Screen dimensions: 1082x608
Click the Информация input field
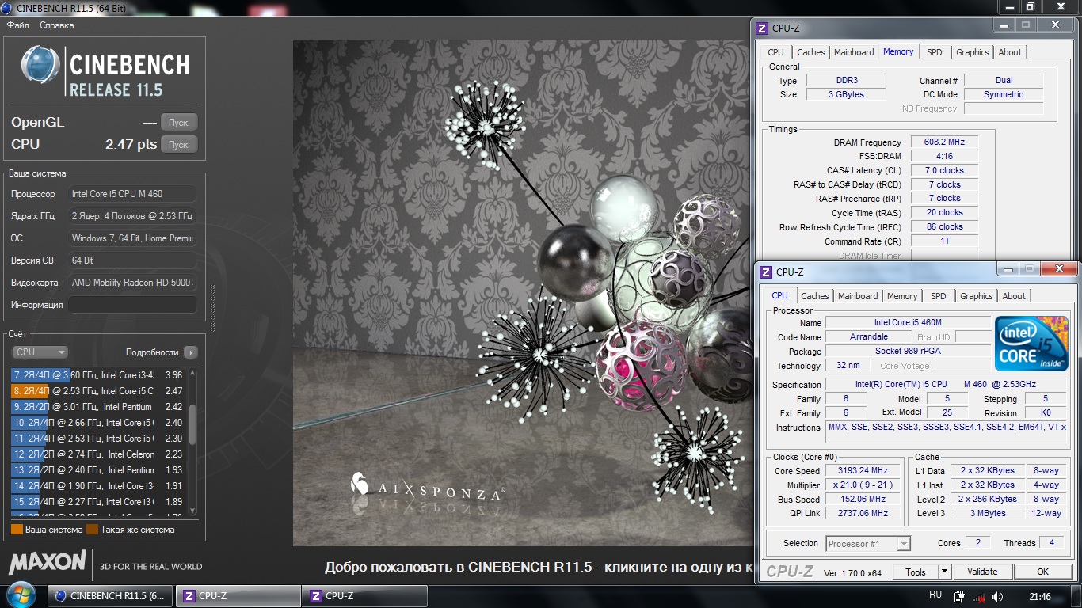[132, 305]
